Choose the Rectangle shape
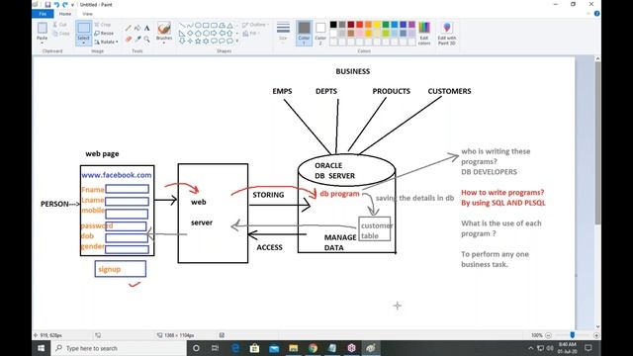This screenshot has width=633, height=356. tap(206, 25)
